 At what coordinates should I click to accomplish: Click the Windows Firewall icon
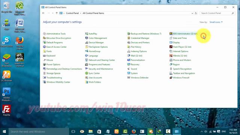point(171,78)
